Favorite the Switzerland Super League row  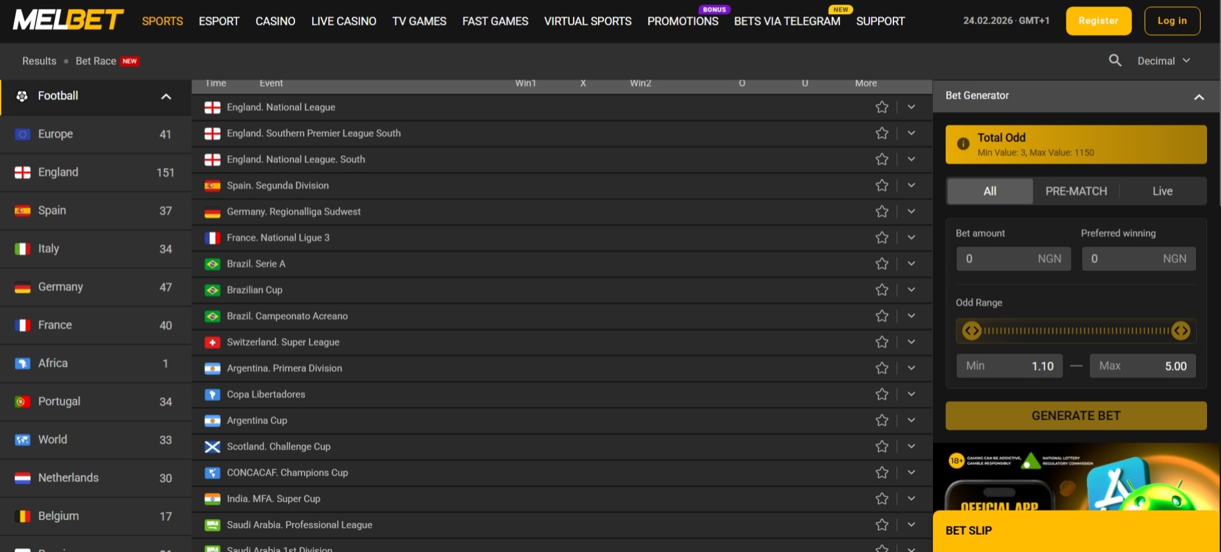tap(881, 342)
